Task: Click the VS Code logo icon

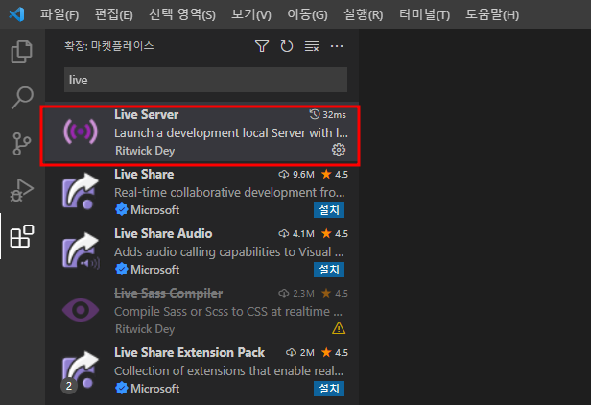Action: (16, 14)
